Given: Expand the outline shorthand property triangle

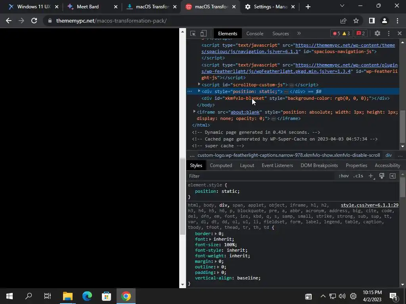Looking at the screenshot, I should point(218,267).
